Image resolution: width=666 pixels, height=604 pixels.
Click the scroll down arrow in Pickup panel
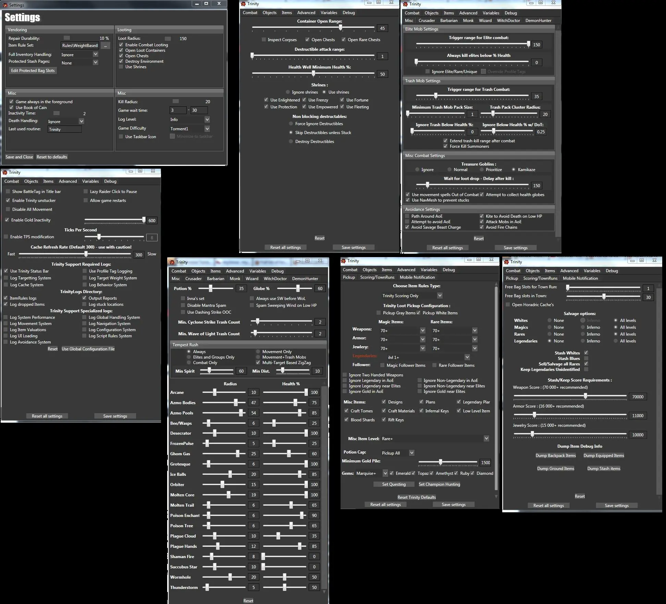[x=496, y=496]
